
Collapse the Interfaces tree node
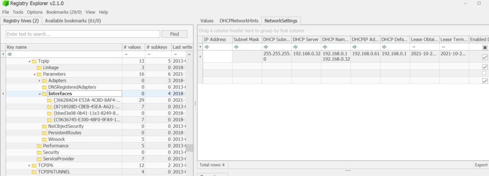point(40,94)
